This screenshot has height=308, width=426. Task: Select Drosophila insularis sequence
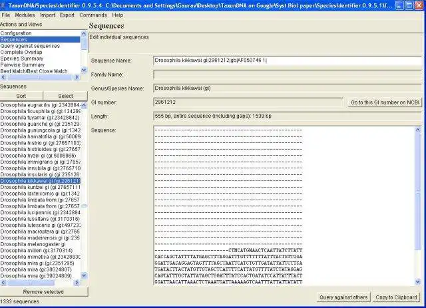40,175
